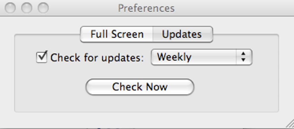This screenshot has height=129, width=294.
Task: Zoom the Preferences window with third button
Action: point(43,8)
